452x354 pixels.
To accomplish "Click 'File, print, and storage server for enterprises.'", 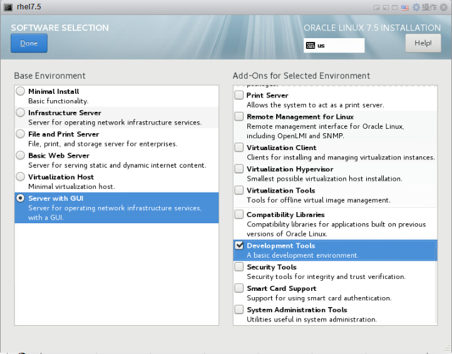I will [103, 144].
